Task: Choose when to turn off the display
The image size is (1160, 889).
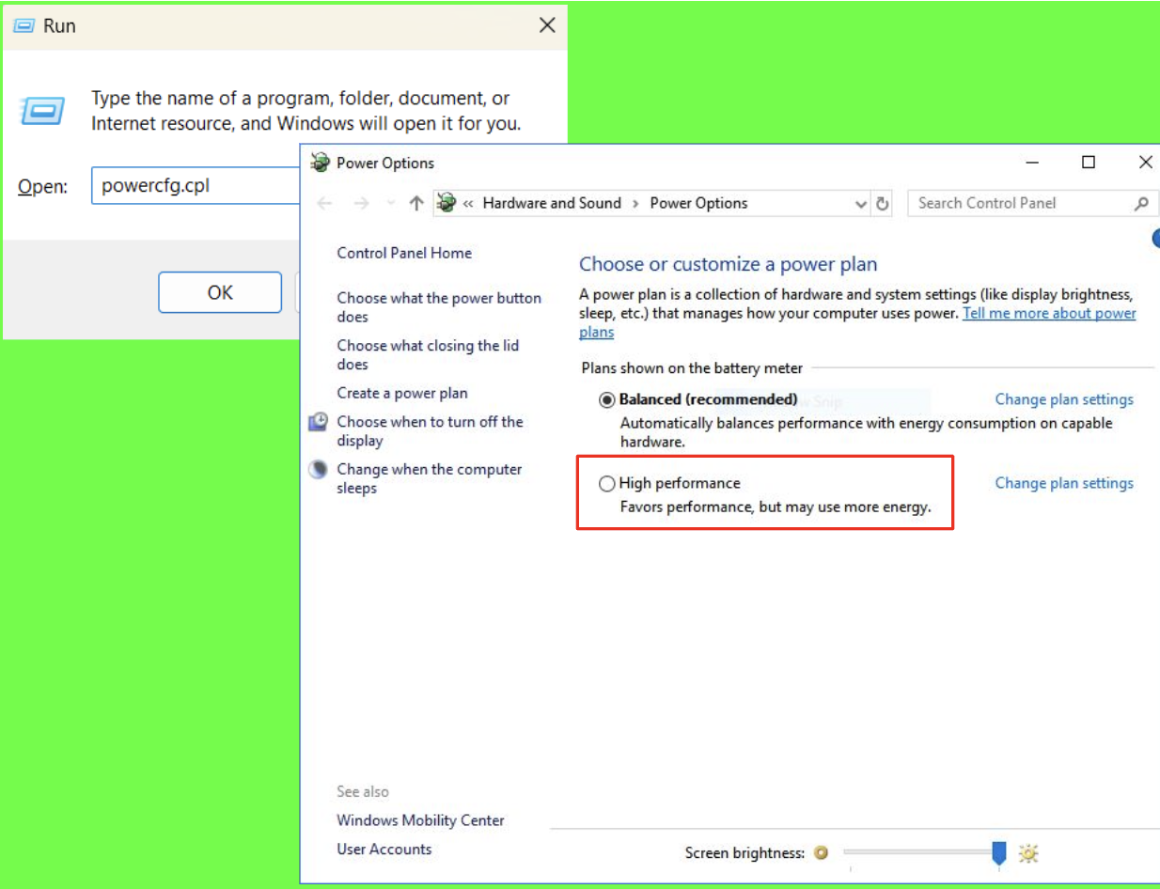Action: click(x=430, y=431)
